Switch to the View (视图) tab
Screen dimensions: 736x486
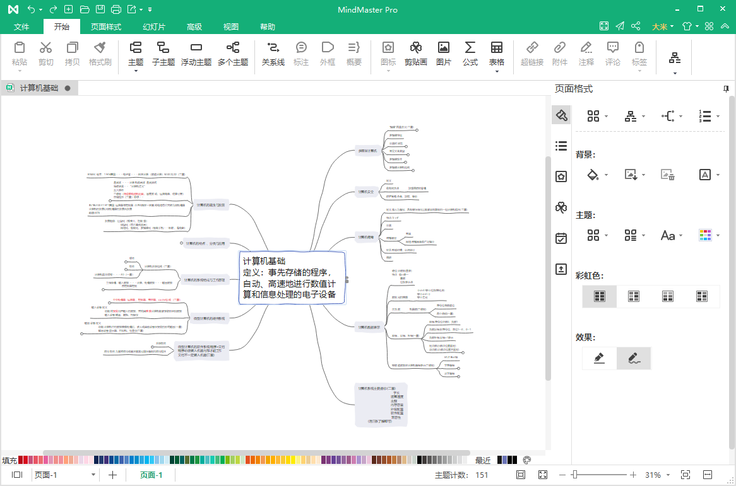tap(231, 26)
